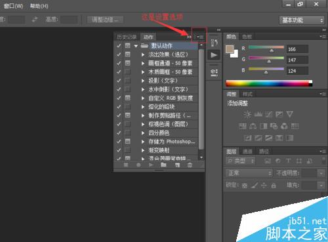328x242 pixels.
Task: Open the 正常 blend mode dropdown
Action: 249,173
